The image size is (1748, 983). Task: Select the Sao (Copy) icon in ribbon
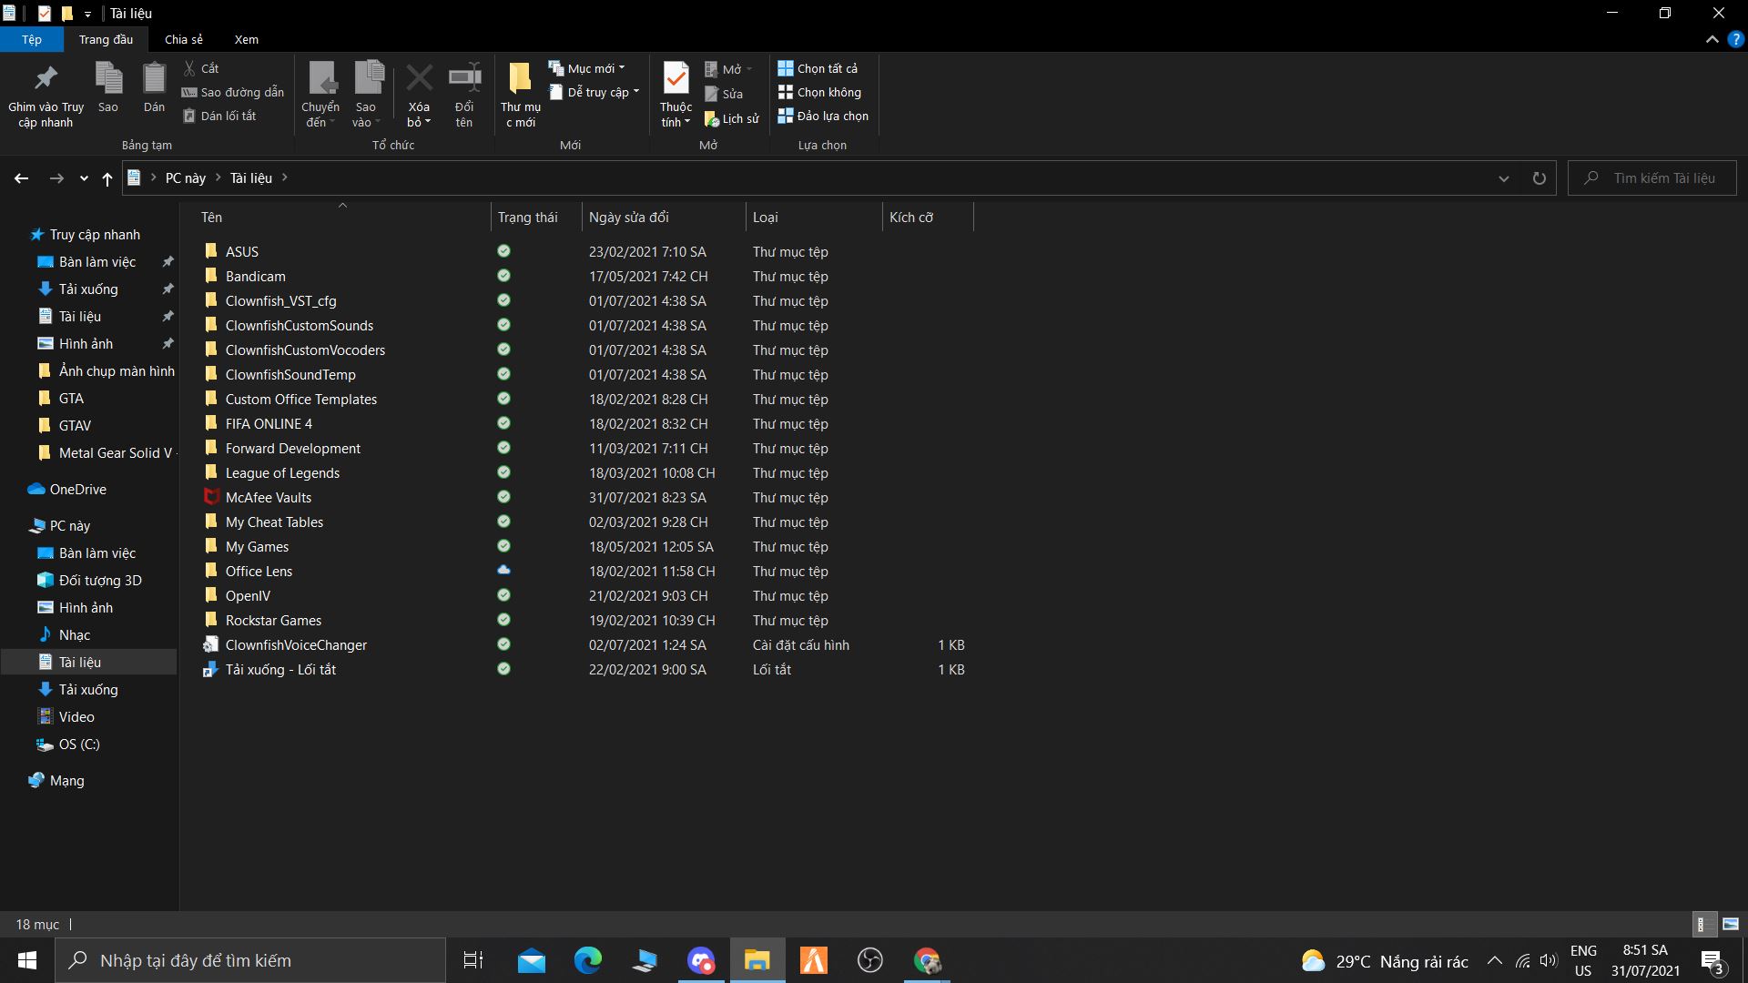(x=108, y=86)
